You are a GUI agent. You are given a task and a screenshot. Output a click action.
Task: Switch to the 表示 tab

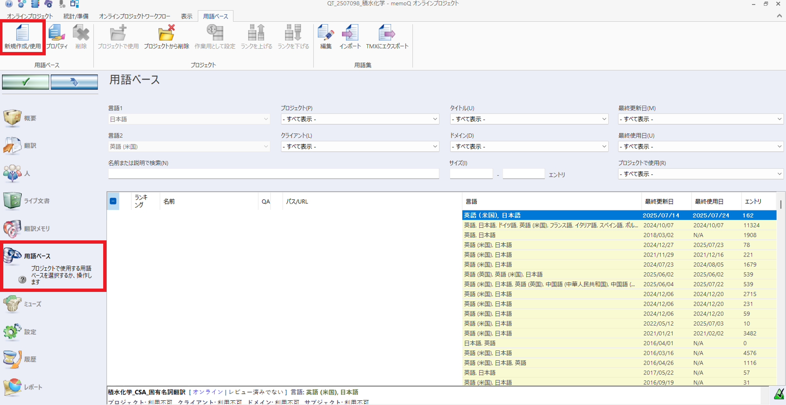(186, 16)
